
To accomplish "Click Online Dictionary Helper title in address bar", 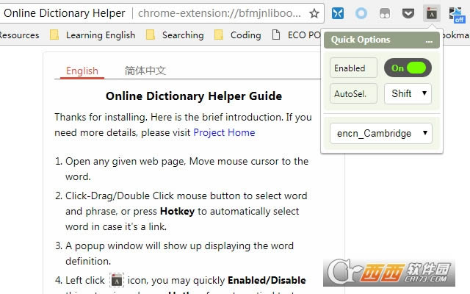I will 65,13.
